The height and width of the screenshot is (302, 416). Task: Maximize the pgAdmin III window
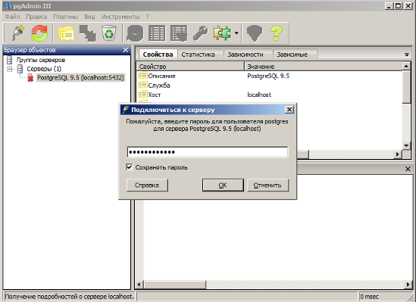(398, 6)
